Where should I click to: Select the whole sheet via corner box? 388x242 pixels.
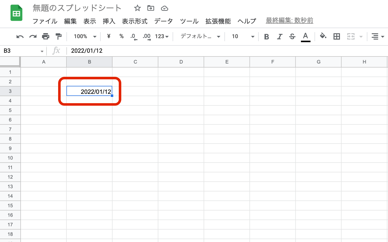pyautogui.click(x=10, y=62)
